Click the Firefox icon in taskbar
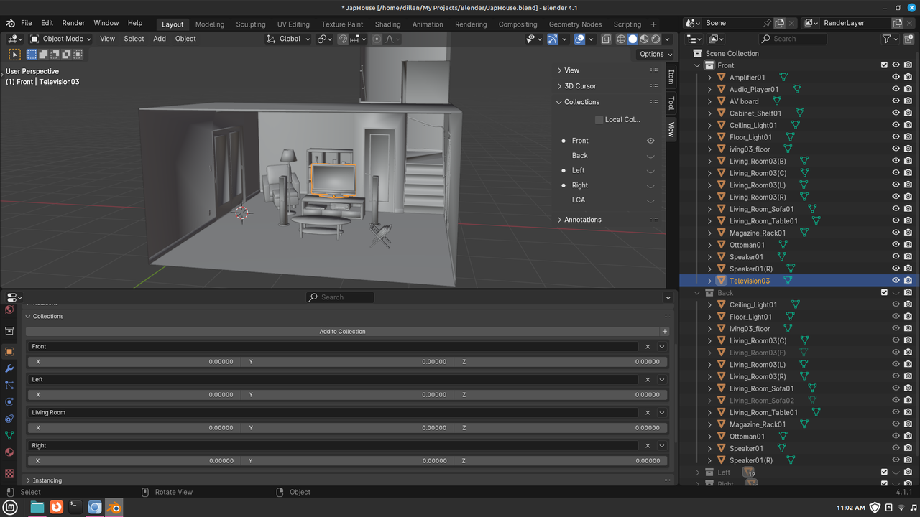Screen dimensions: 920x517 pyautogui.click(x=56, y=507)
